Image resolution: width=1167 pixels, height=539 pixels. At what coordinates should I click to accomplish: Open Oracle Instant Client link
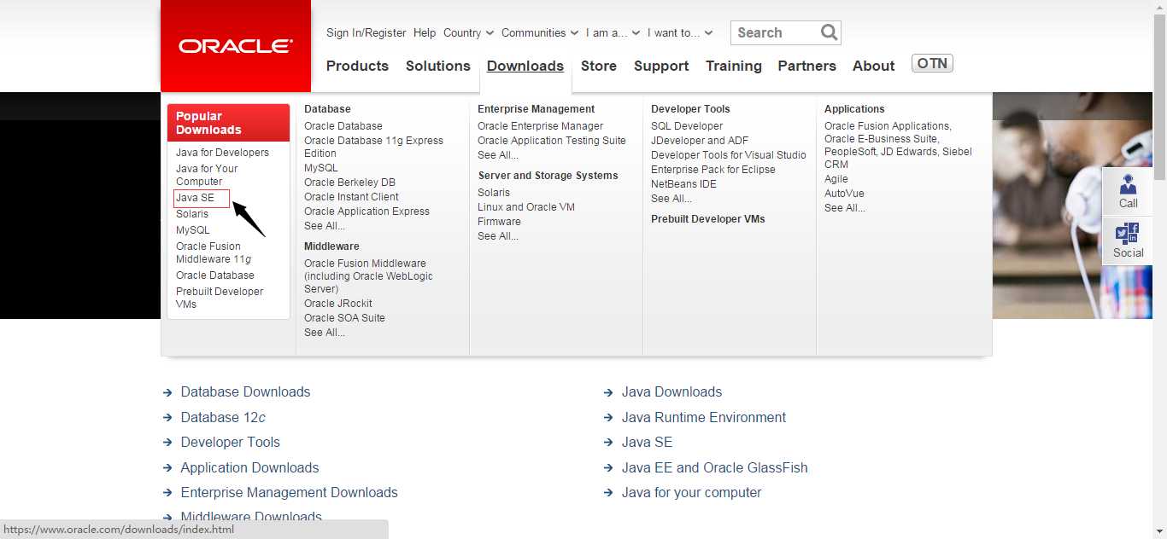351,197
